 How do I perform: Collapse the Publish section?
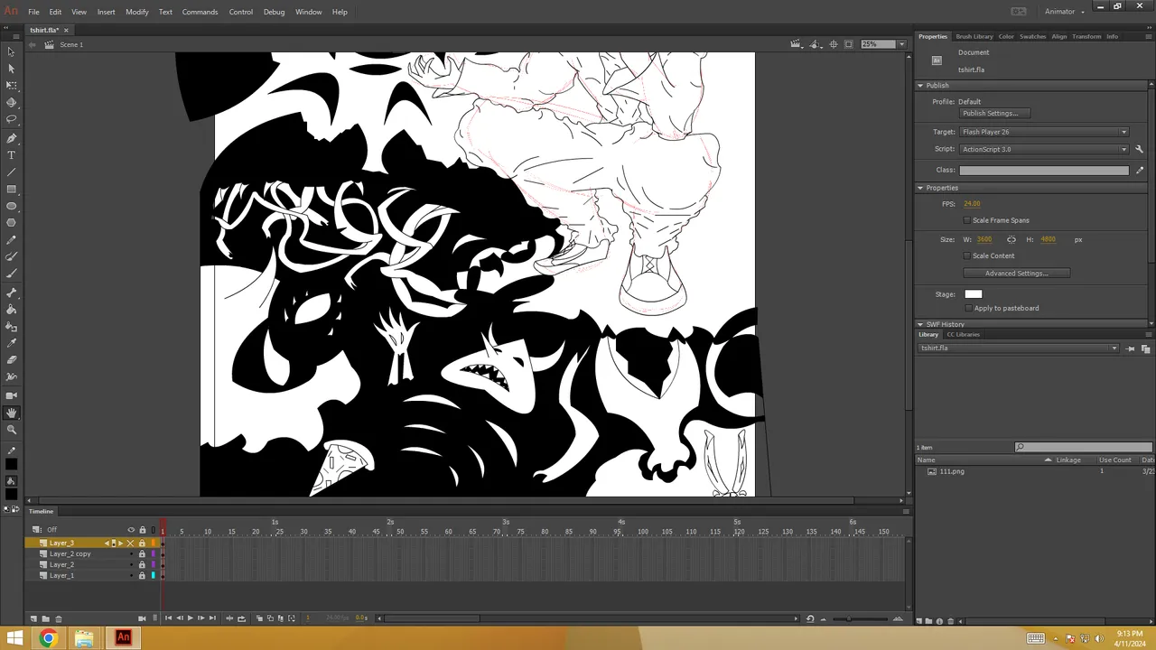click(920, 86)
